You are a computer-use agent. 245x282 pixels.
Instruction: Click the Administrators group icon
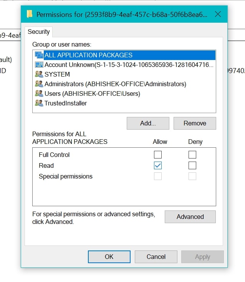pyautogui.click(x=39, y=84)
